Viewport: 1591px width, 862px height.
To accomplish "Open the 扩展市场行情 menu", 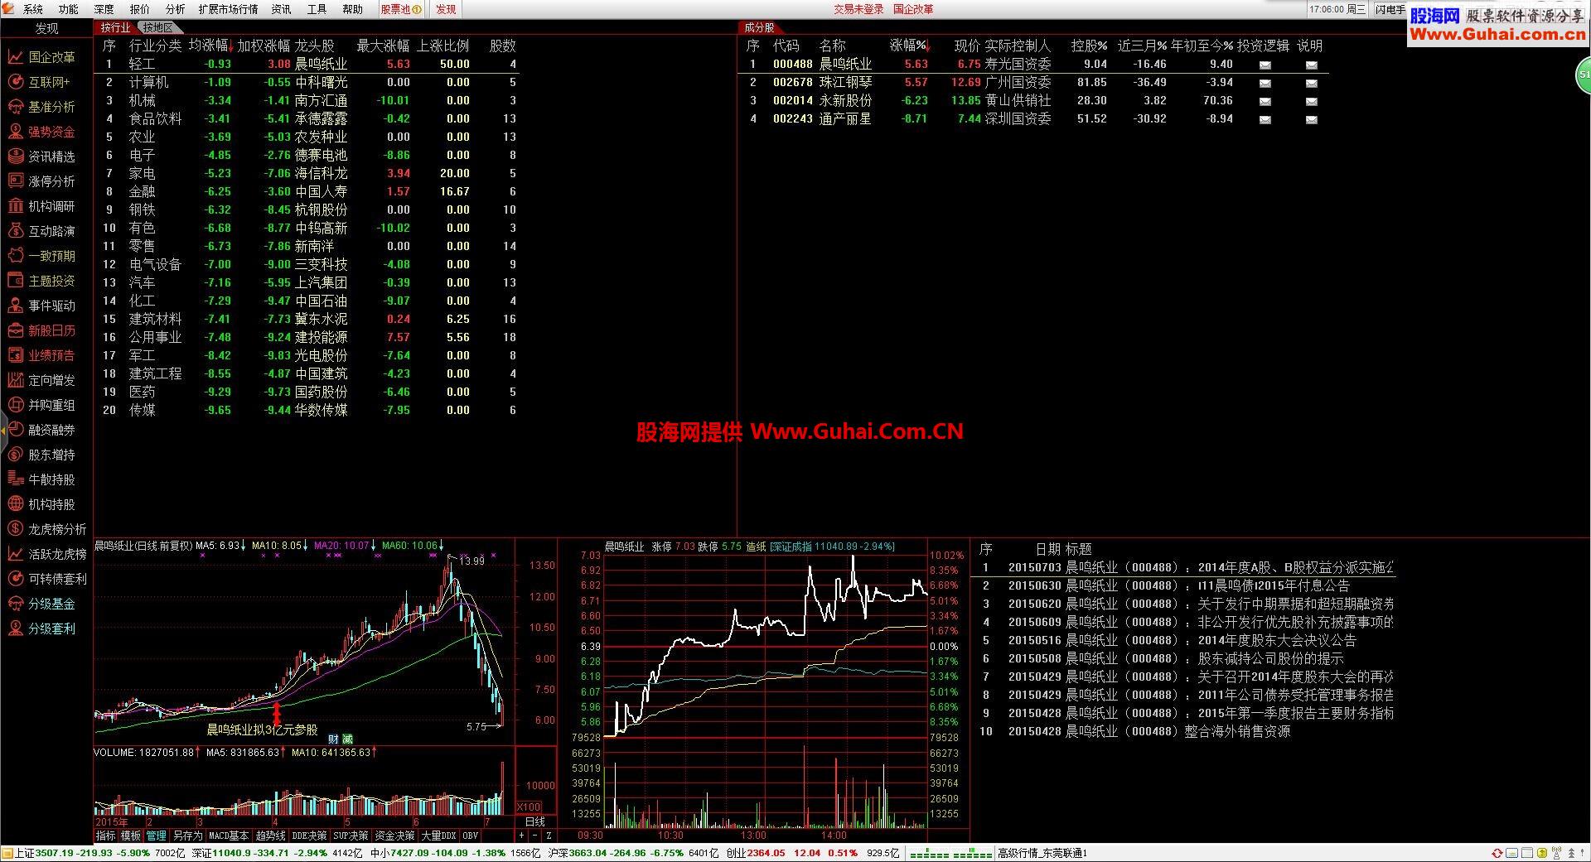I will (x=228, y=9).
